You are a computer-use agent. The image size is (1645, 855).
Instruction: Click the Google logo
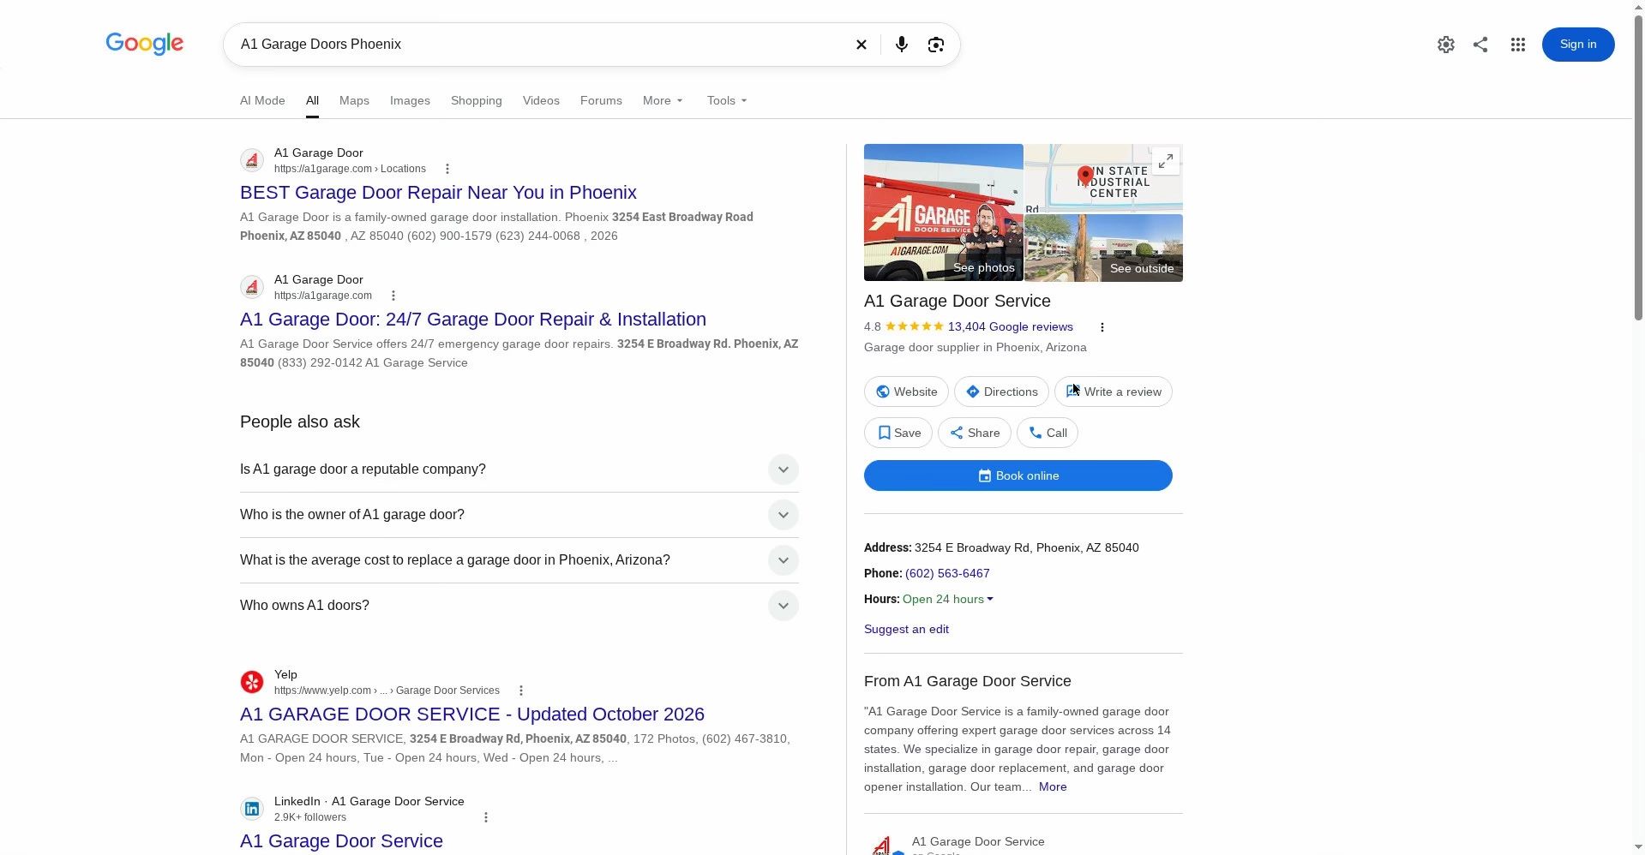point(144,44)
